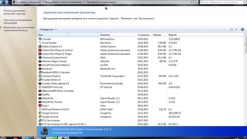Select the Camtasia Studio 8 icon

[x=40, y=76]
